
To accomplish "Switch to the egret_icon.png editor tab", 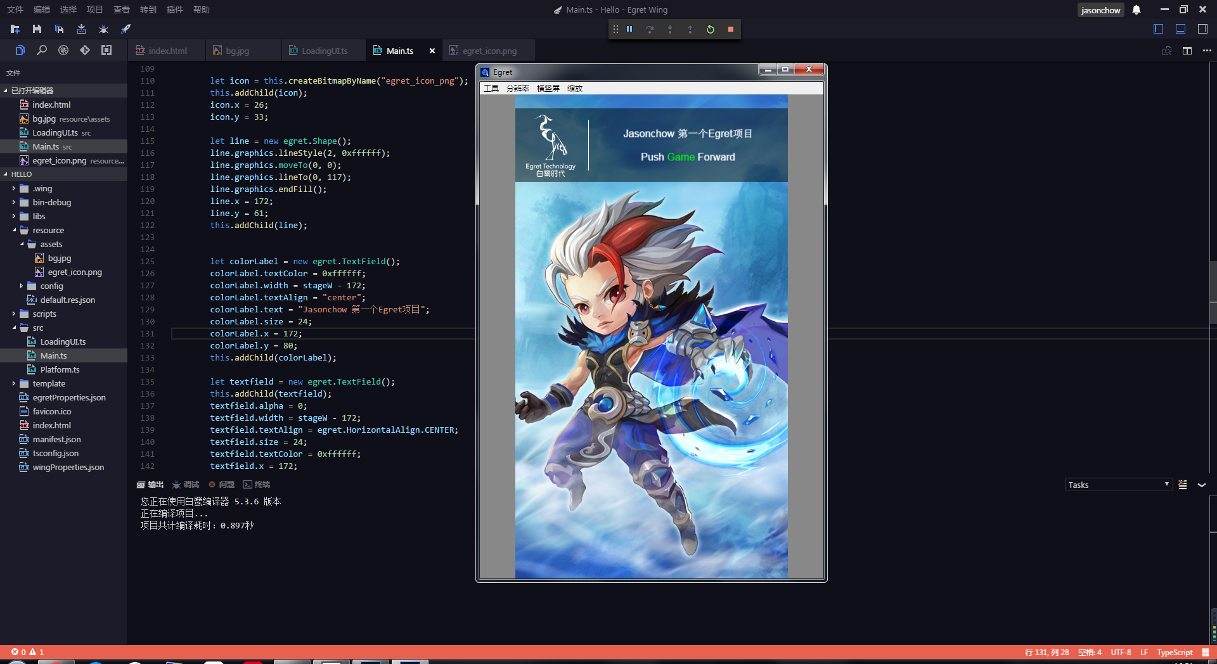I will 489,51.
